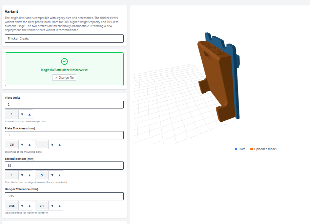The height and width of the screenshot is (224, 310).
Task: Click the Extend Bottom step value 5
Action: [42, 175]
